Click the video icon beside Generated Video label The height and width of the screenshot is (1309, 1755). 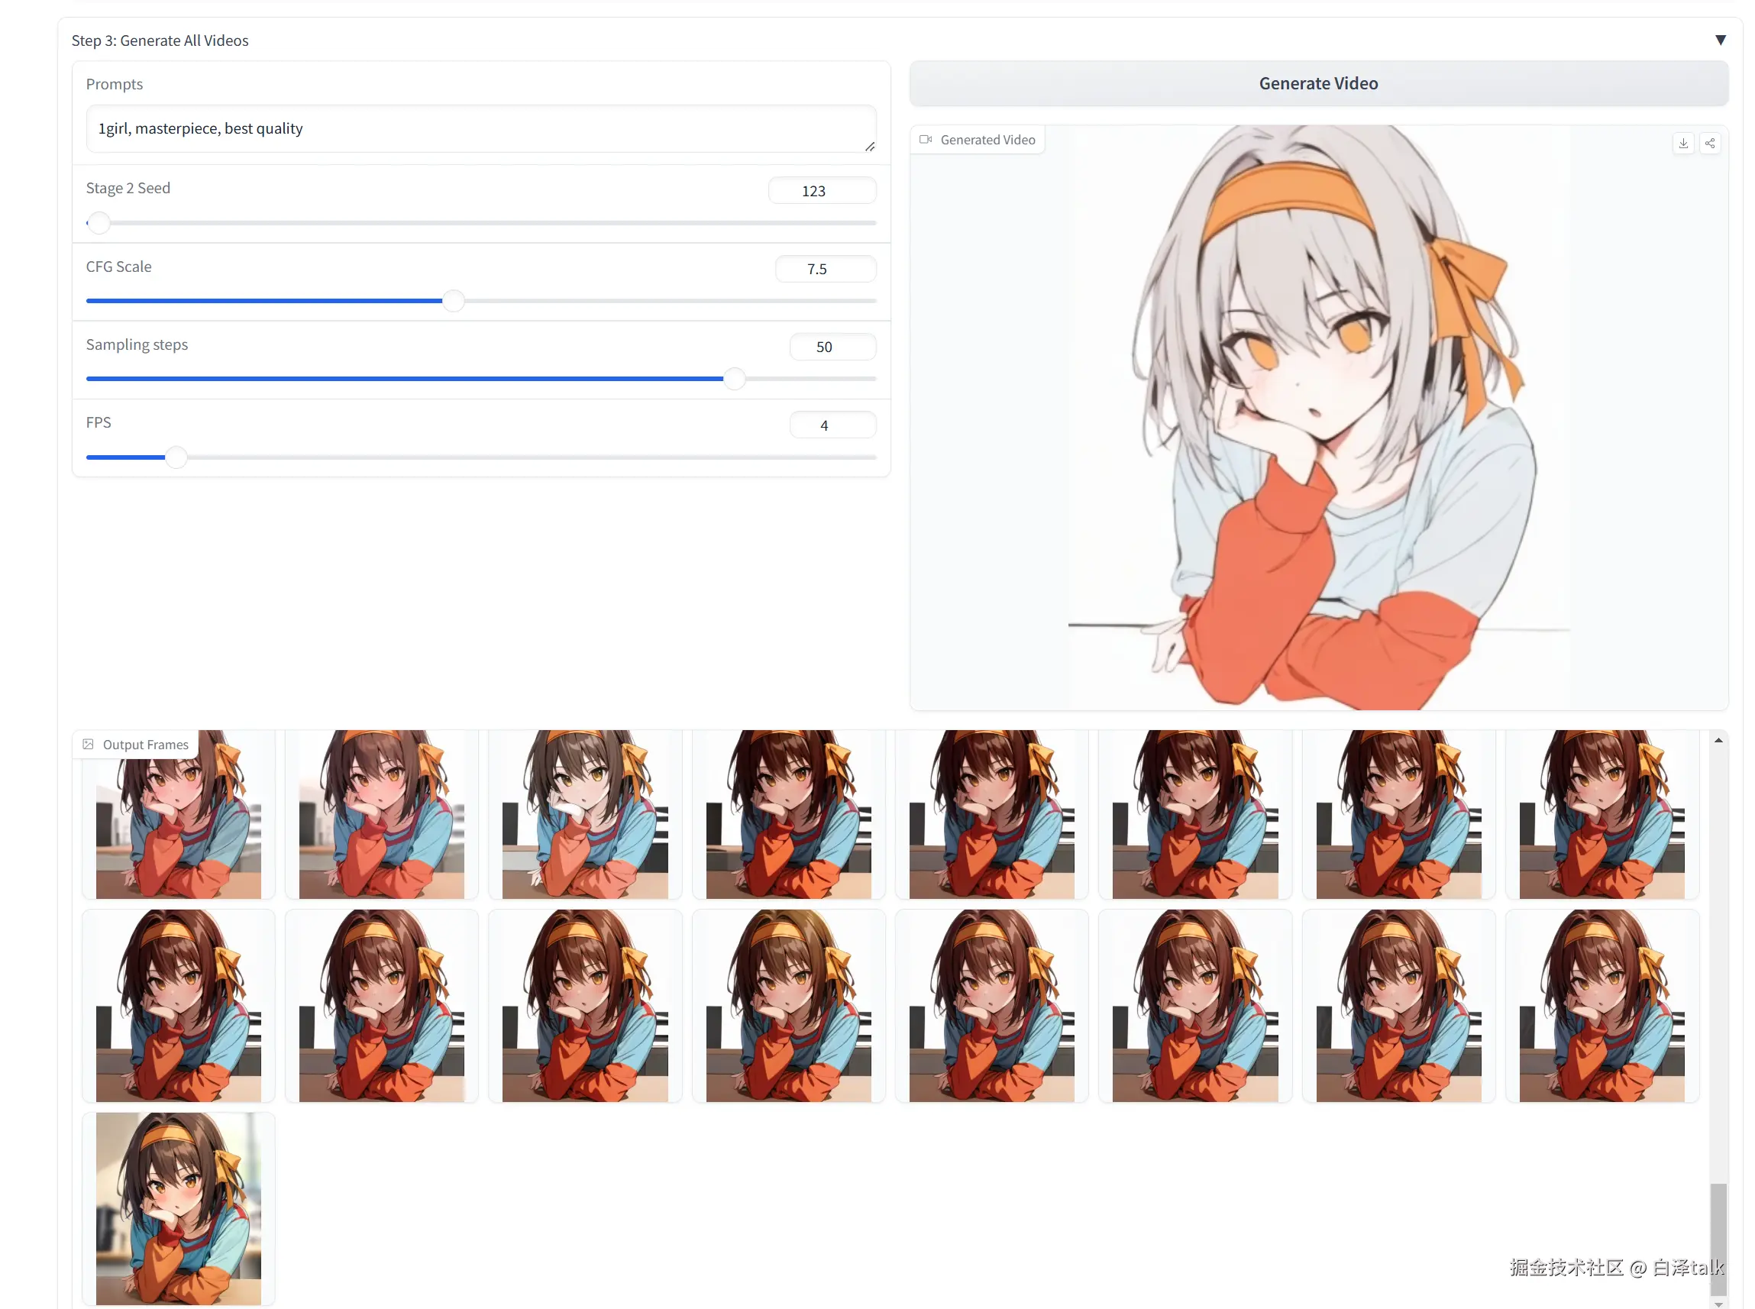click(925, 140)
